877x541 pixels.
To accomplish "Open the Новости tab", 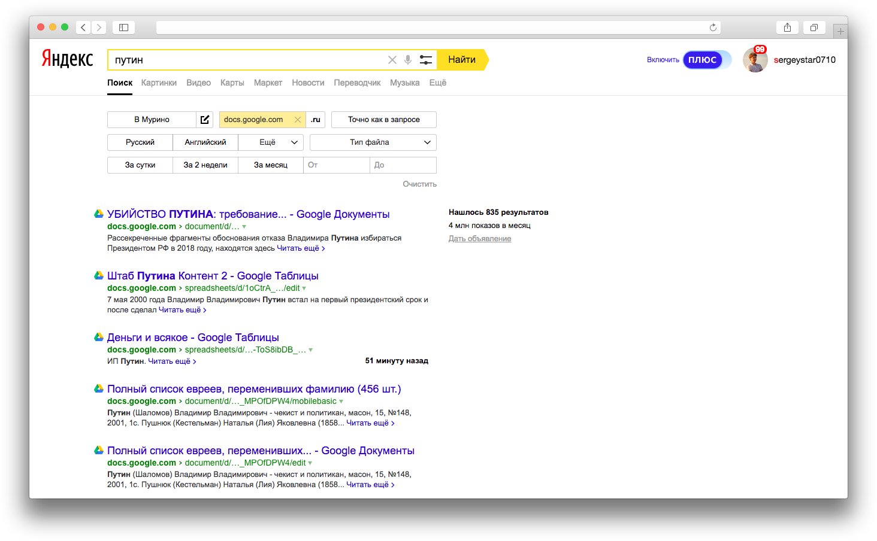I will [x=308, y=83].
